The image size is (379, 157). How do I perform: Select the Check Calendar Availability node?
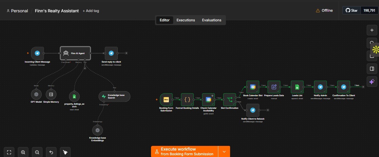pos(208,100)
